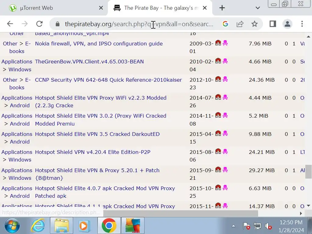Click the padlock site info icon
312x234 pixels.
[x=58, y=24]
